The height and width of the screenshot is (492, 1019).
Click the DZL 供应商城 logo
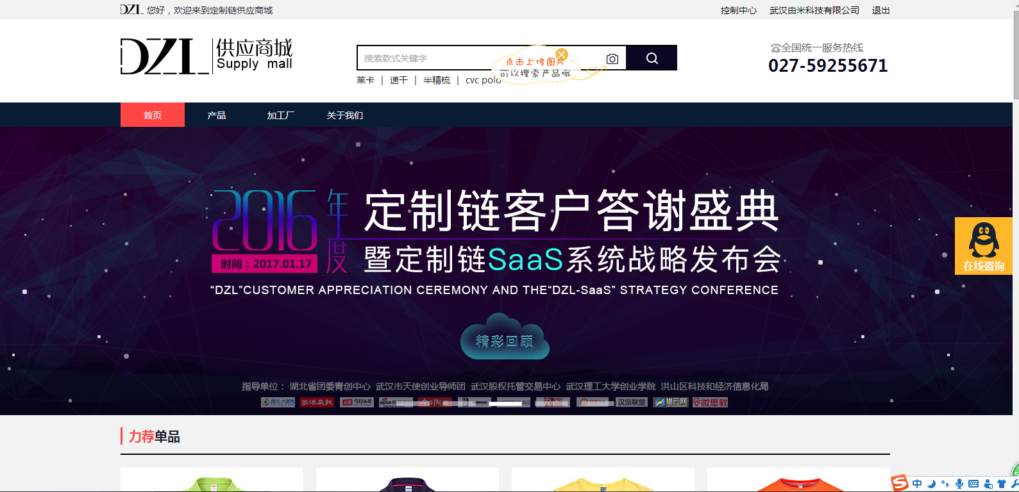[206, 56]
